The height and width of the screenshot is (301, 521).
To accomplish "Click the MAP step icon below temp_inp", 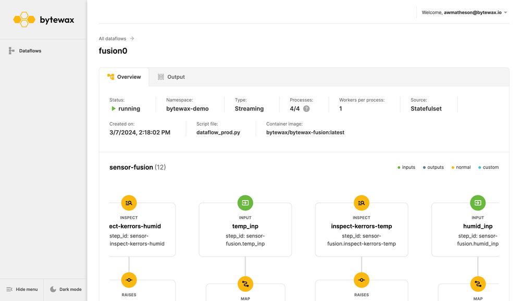I will (x=245, y=284).
